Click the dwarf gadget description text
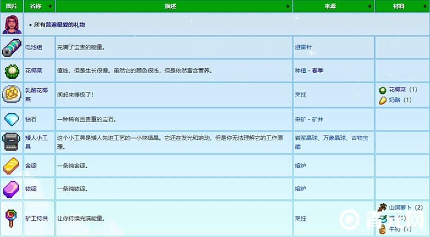Screen dimensions: 430x237 pyautogui.click(x=170, y=142)
